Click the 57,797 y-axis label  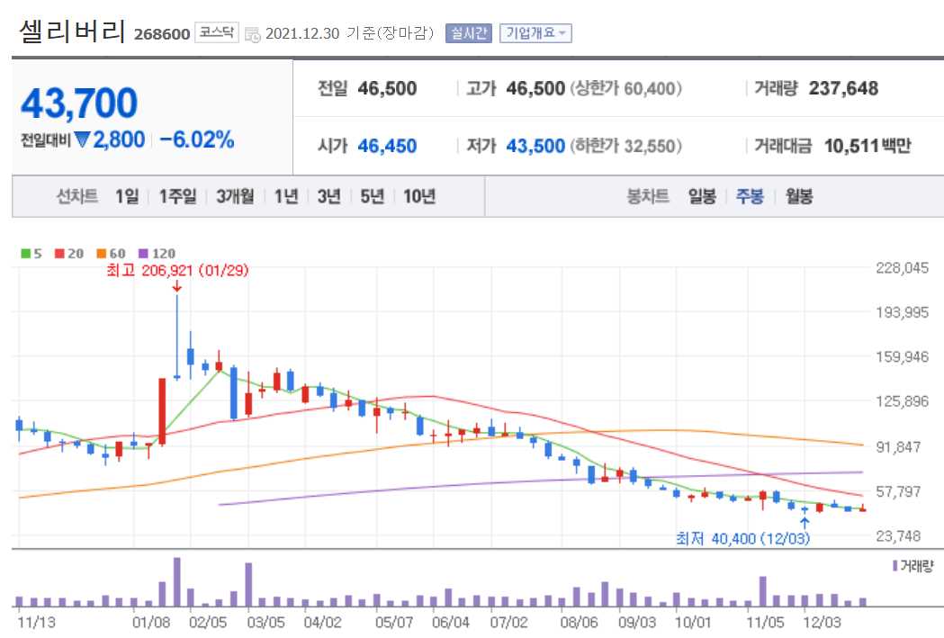click(898, 491)
